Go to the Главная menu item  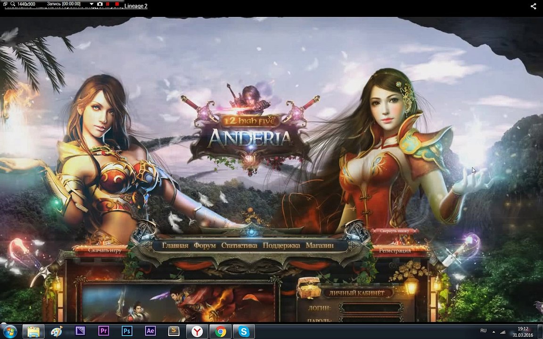[x=175, y=246]
